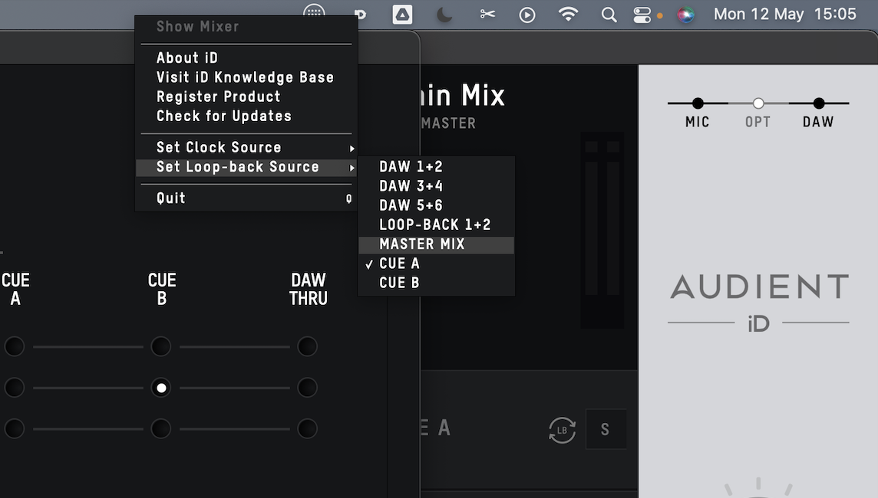This screenshot has width=878, height=498.
Task: Open Spotlight search magnifier
Action: [x=609, y=15]
